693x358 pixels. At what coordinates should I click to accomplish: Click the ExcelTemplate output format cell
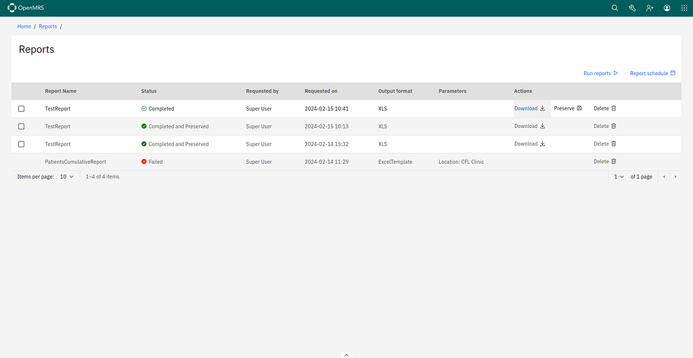point(395,162)
